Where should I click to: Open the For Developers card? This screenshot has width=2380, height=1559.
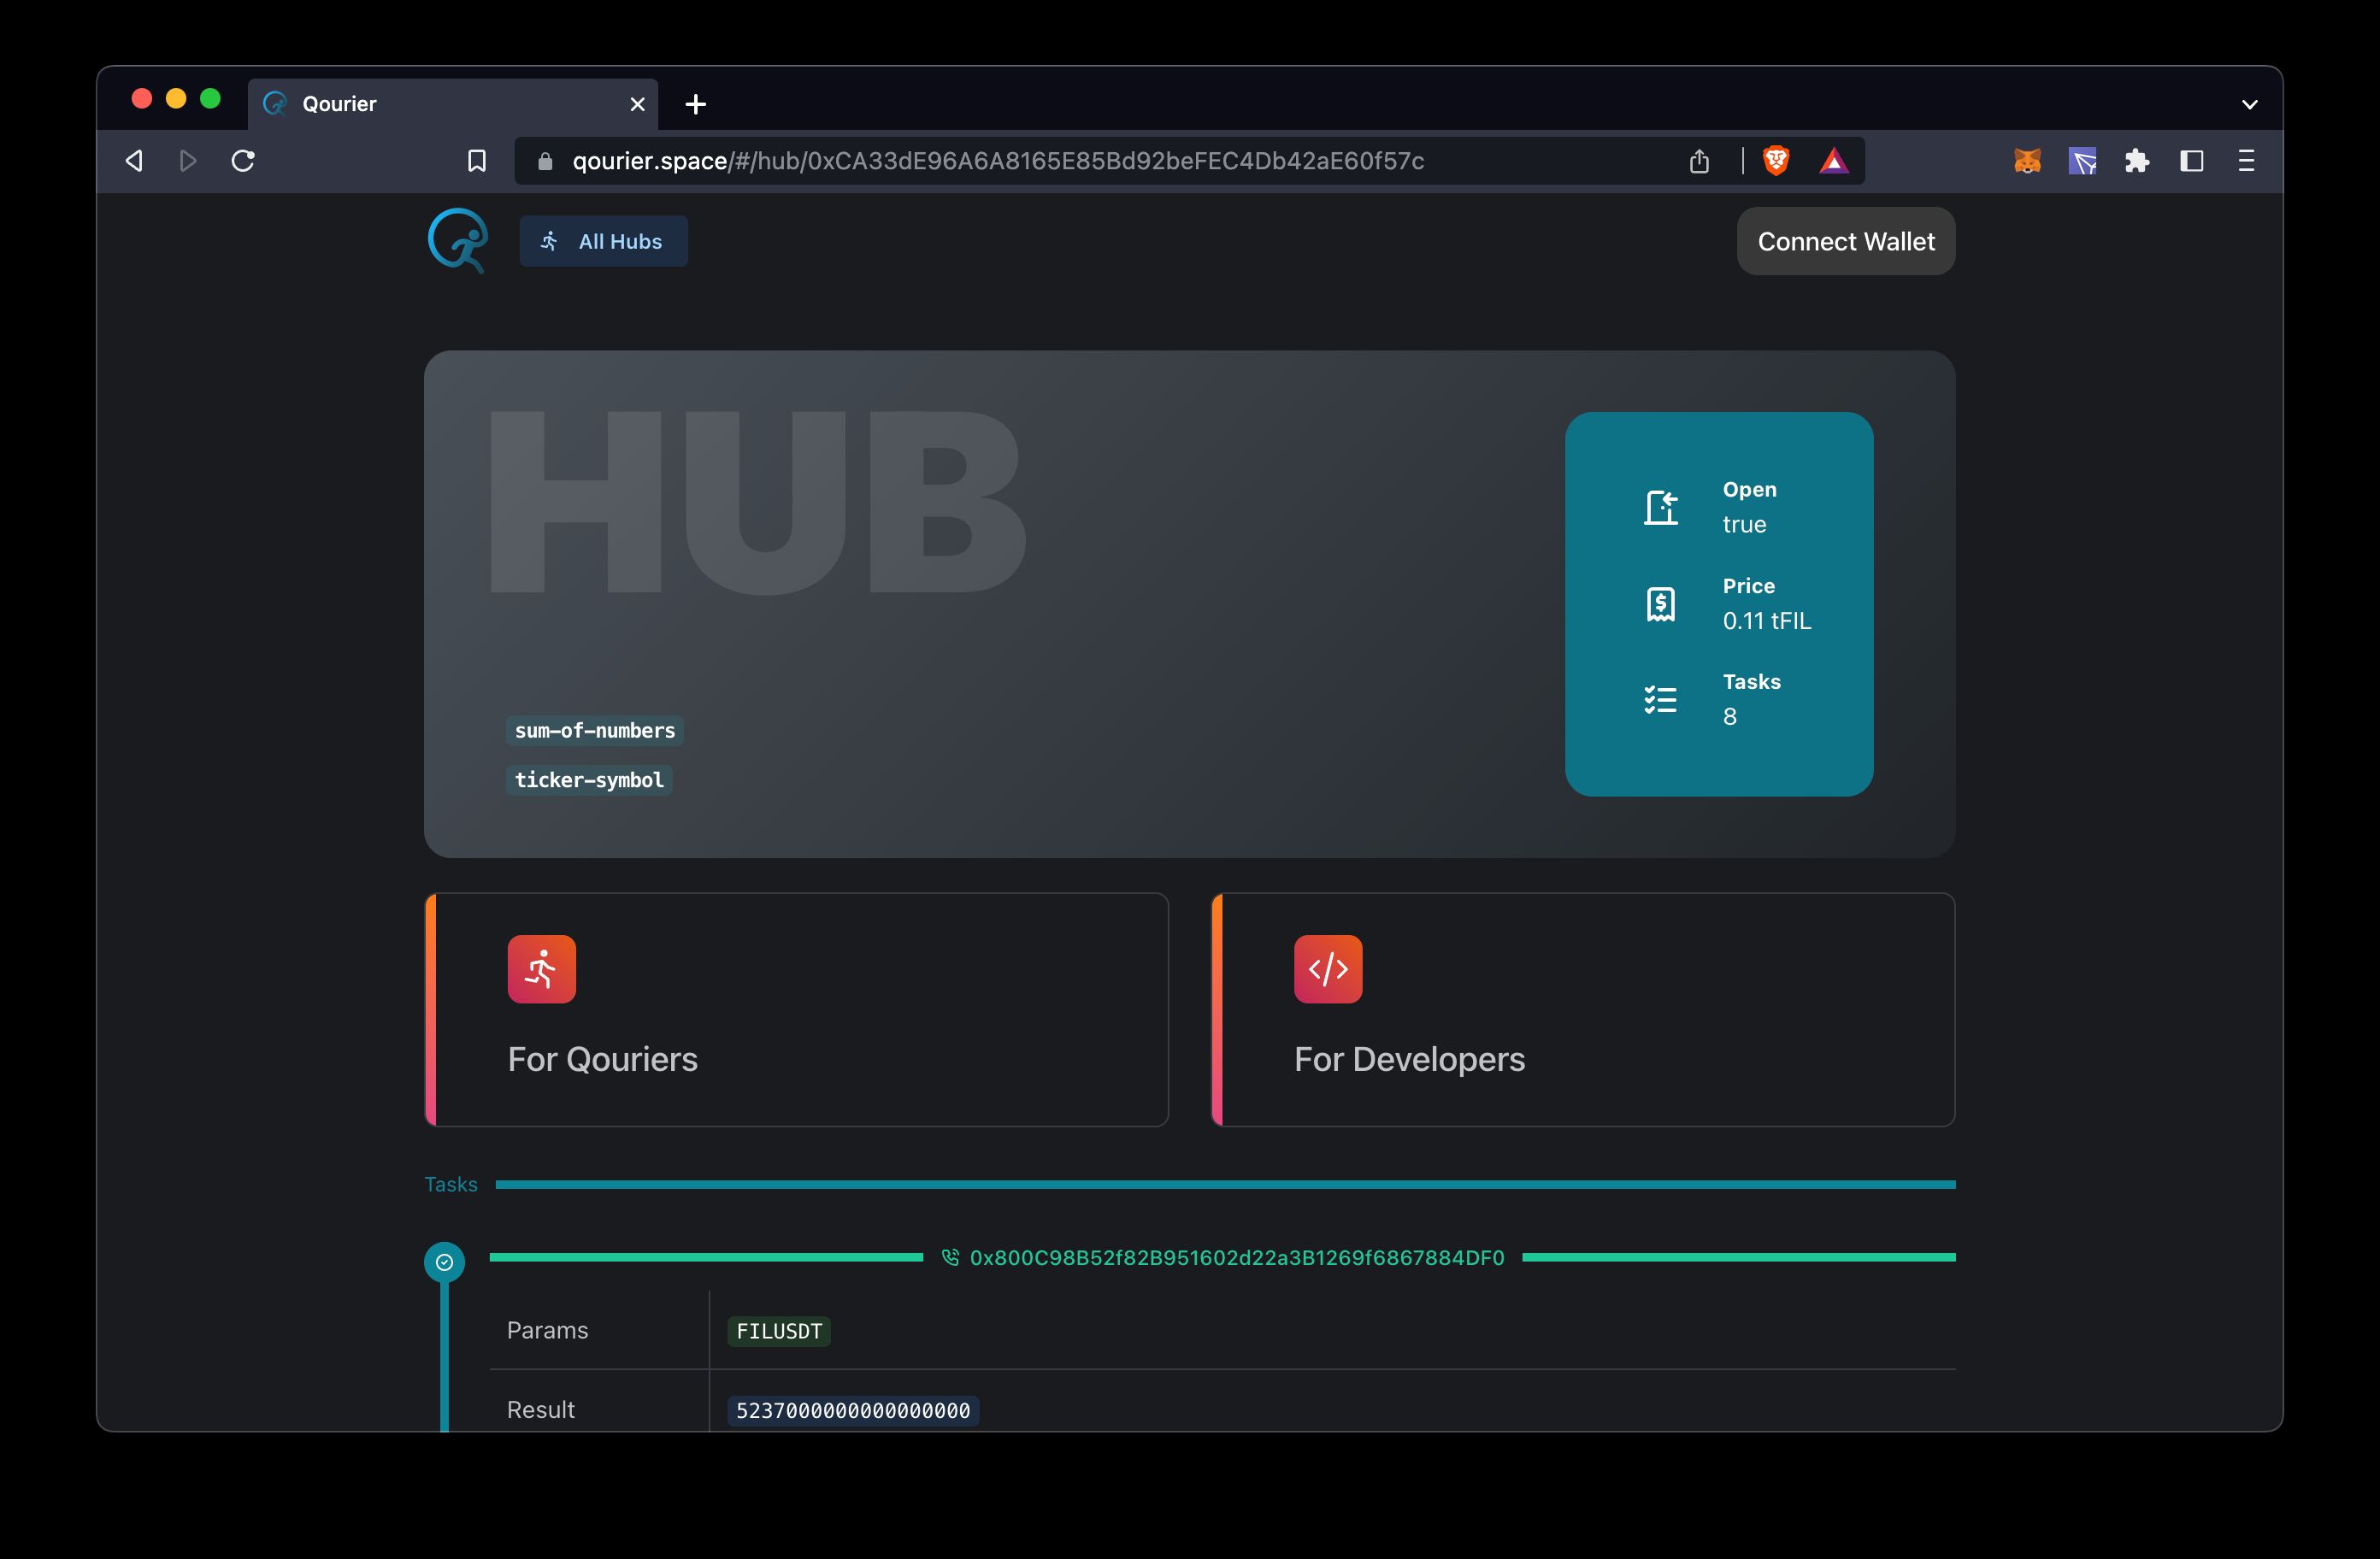(1583, 1009)
